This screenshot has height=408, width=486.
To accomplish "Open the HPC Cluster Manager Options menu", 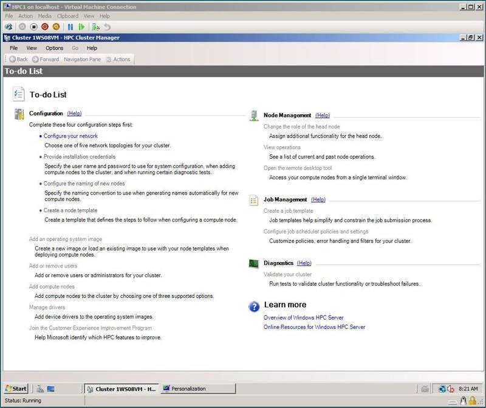I will (x=54, y=48).
